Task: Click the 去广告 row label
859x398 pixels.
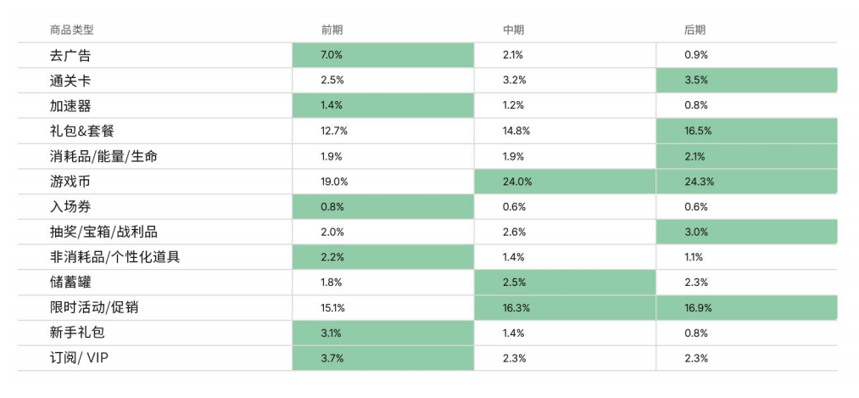Action: coord(70,55)
